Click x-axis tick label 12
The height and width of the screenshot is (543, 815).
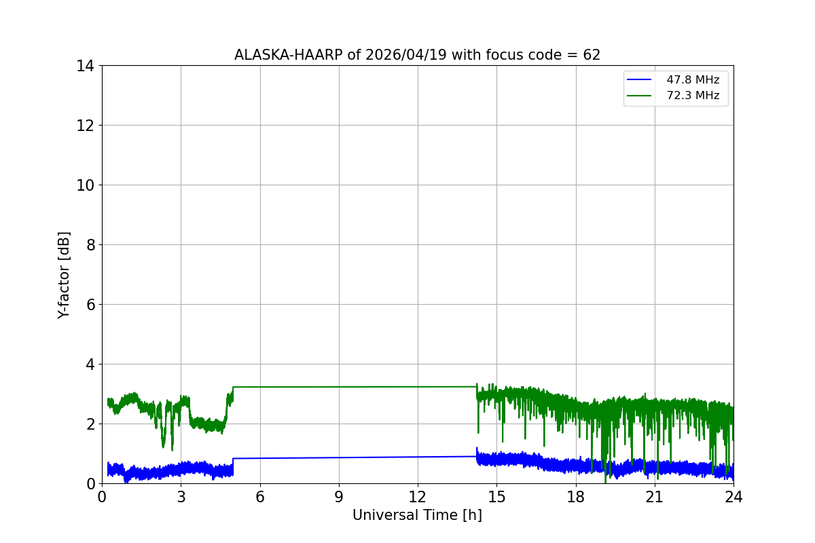point(418,496)
